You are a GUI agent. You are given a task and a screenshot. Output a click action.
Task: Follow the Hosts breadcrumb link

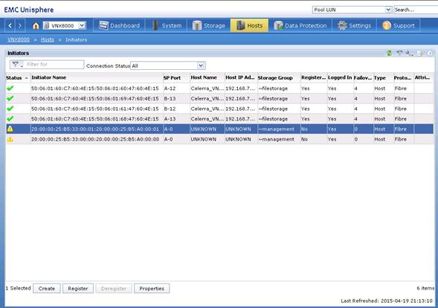point(47,39)
